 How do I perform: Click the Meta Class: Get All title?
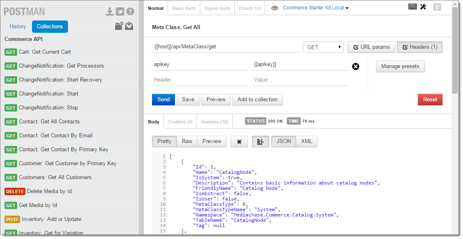[x=176, y=27]
